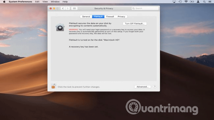The height and width of the screenshot is (120, 214).
Task: Go forward with the right arrow
Action: 67,8
